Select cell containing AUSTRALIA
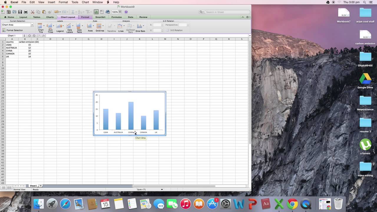377x212 pixels. pos(11,48)
